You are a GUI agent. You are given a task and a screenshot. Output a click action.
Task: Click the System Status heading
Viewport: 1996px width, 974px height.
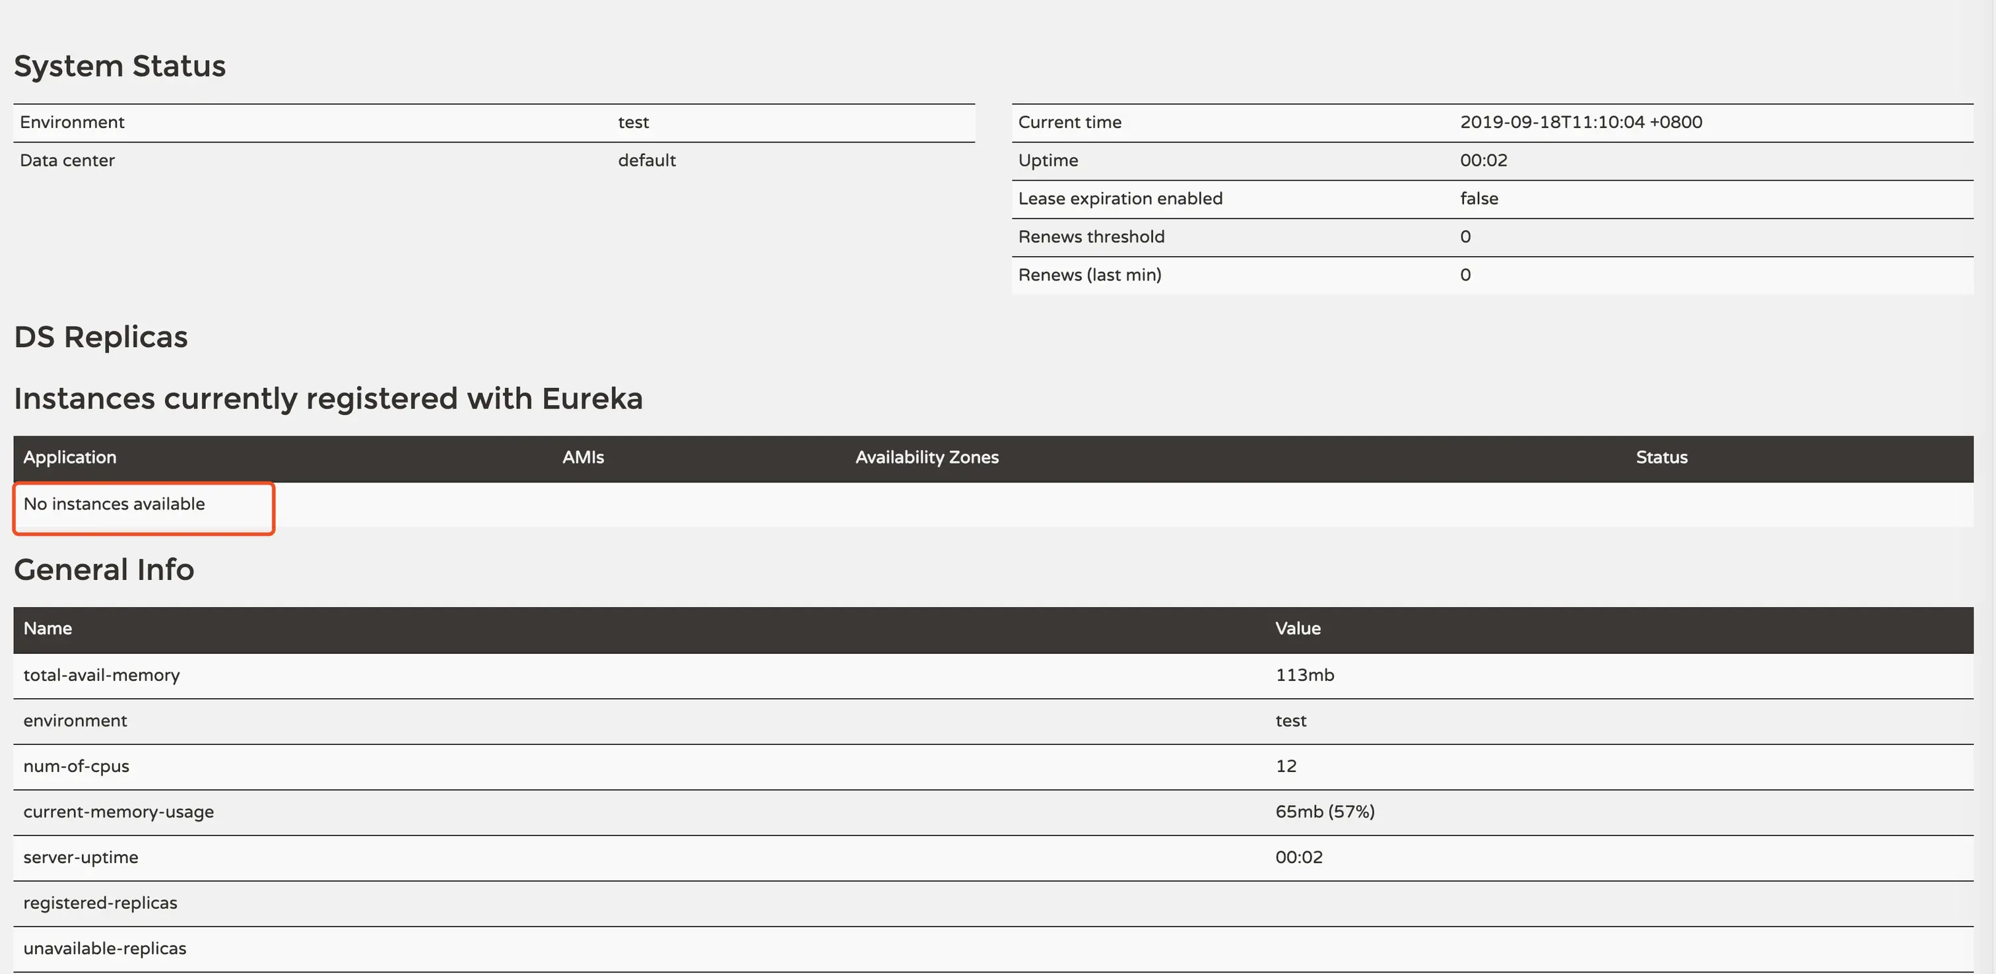[x=119, y=66]
